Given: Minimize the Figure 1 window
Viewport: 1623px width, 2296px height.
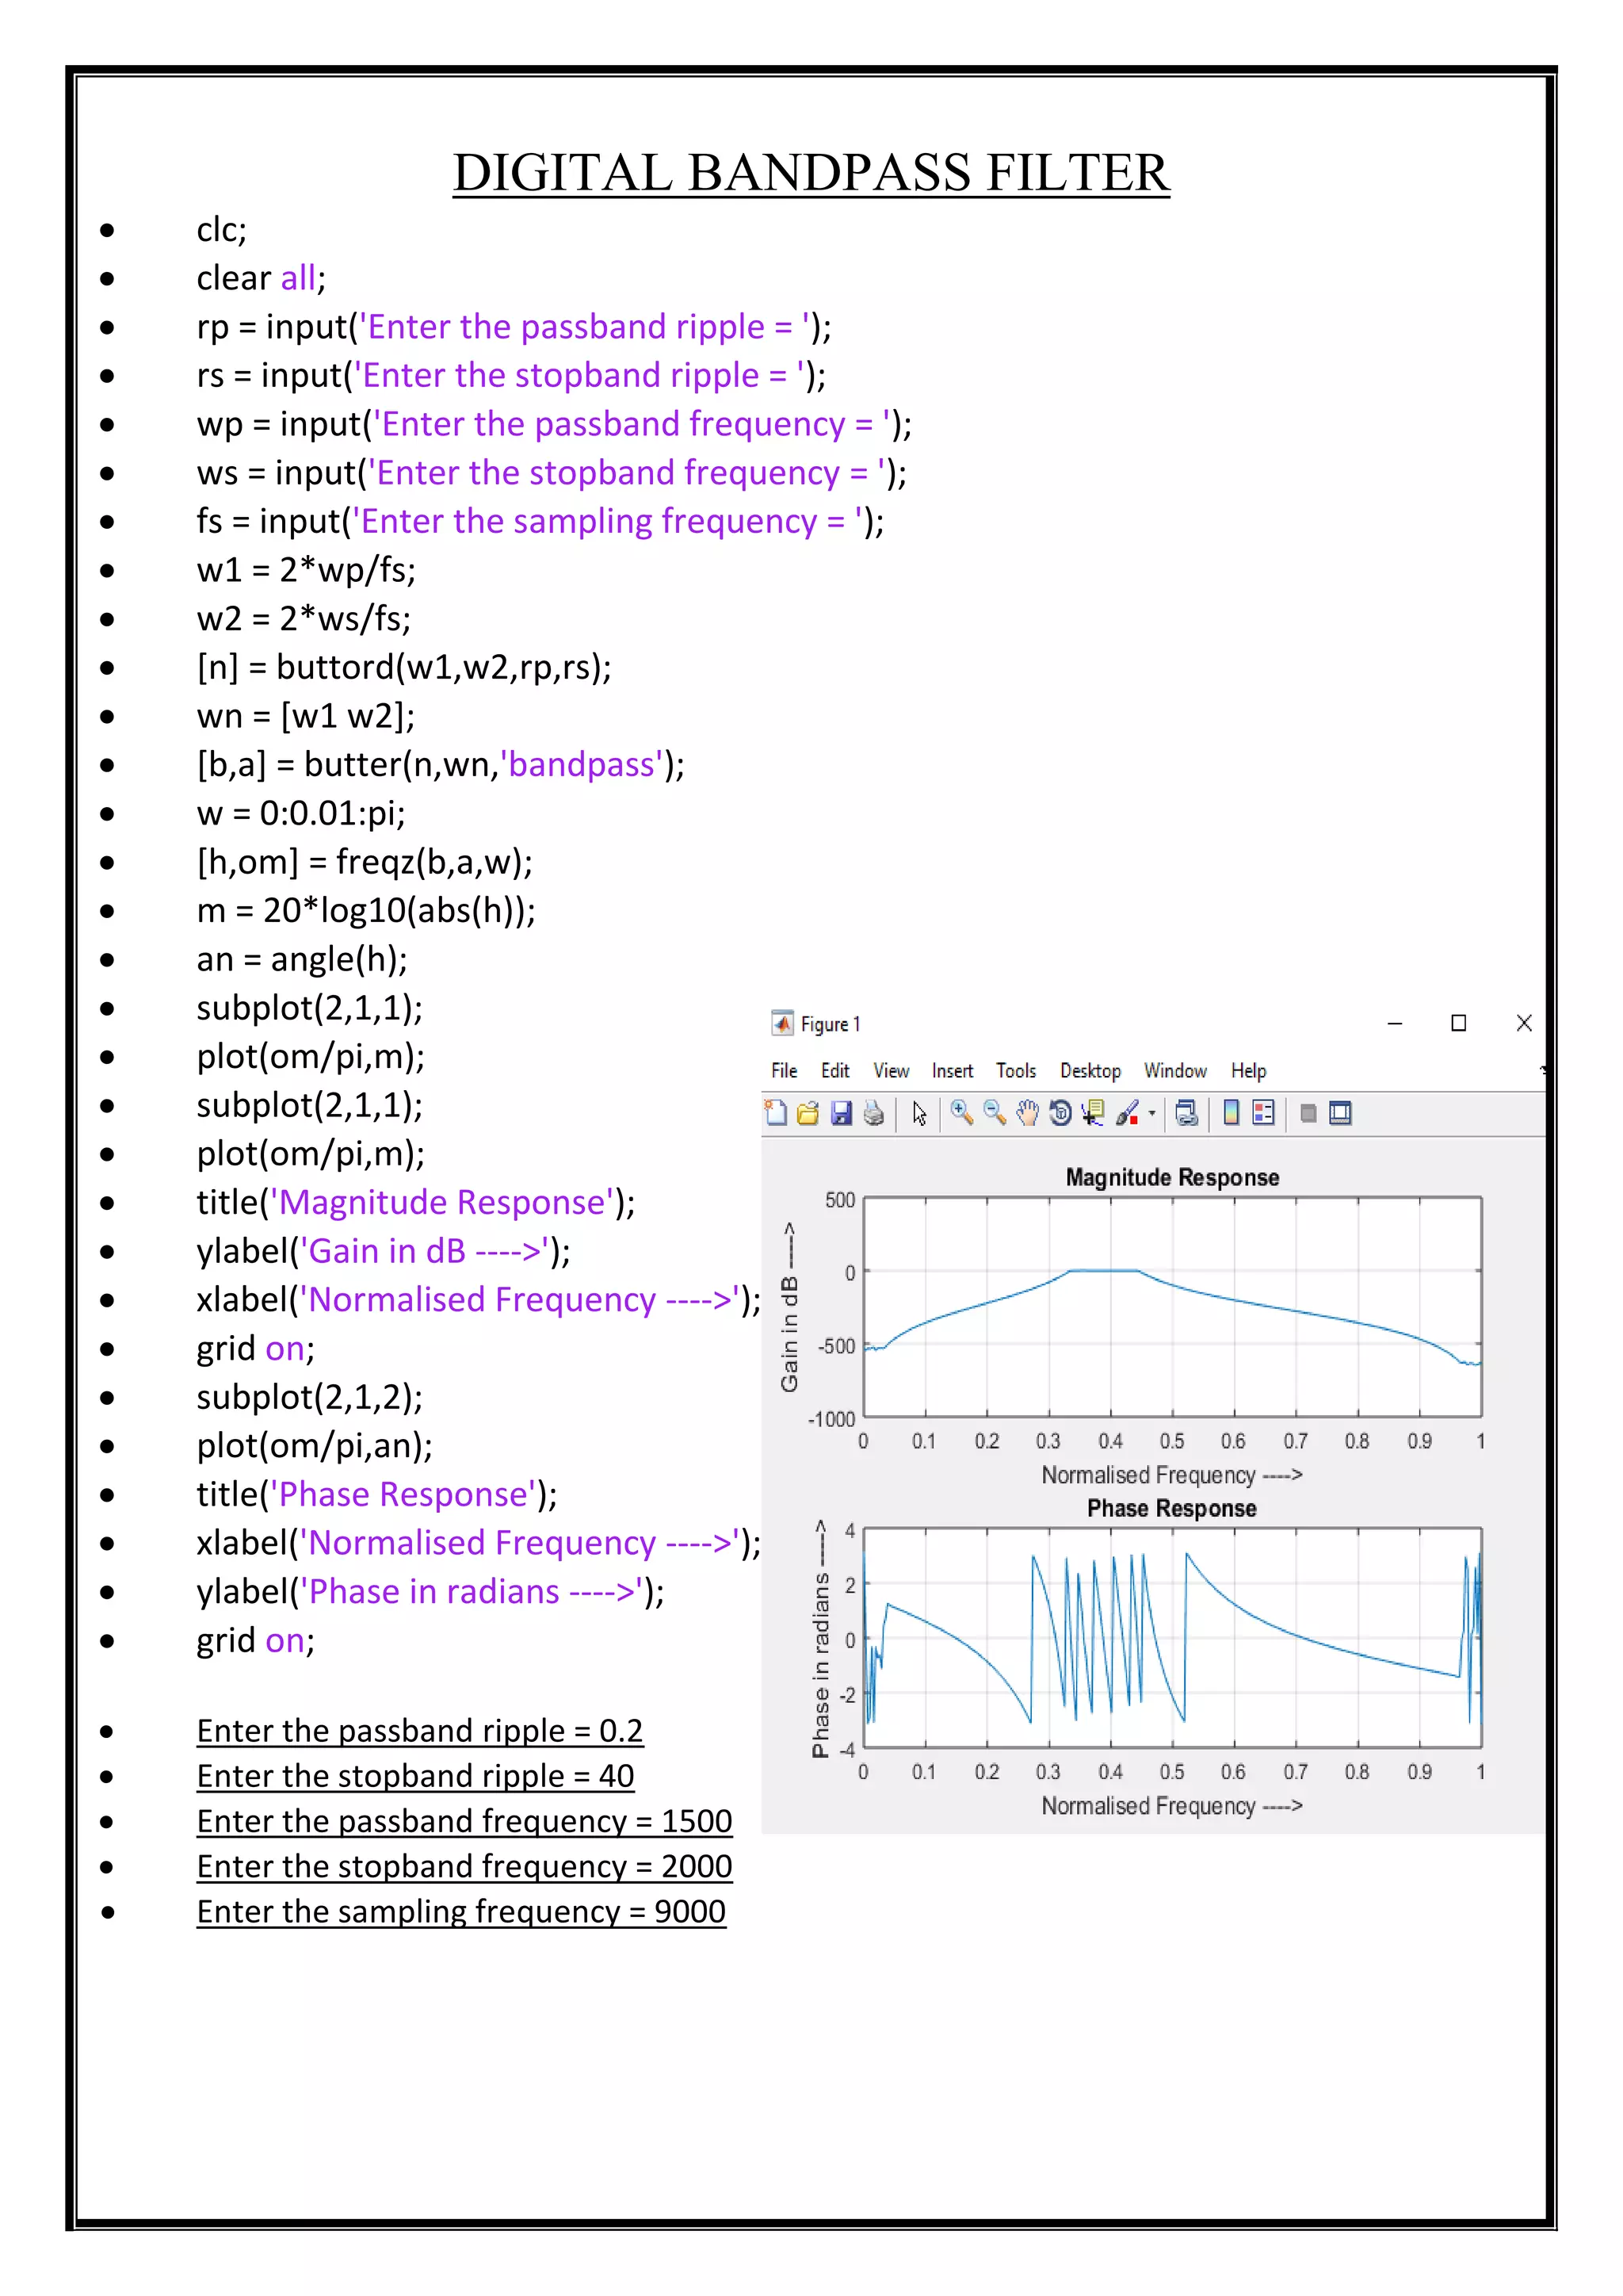Looking at the screenshot, I should [1395, 1023].
